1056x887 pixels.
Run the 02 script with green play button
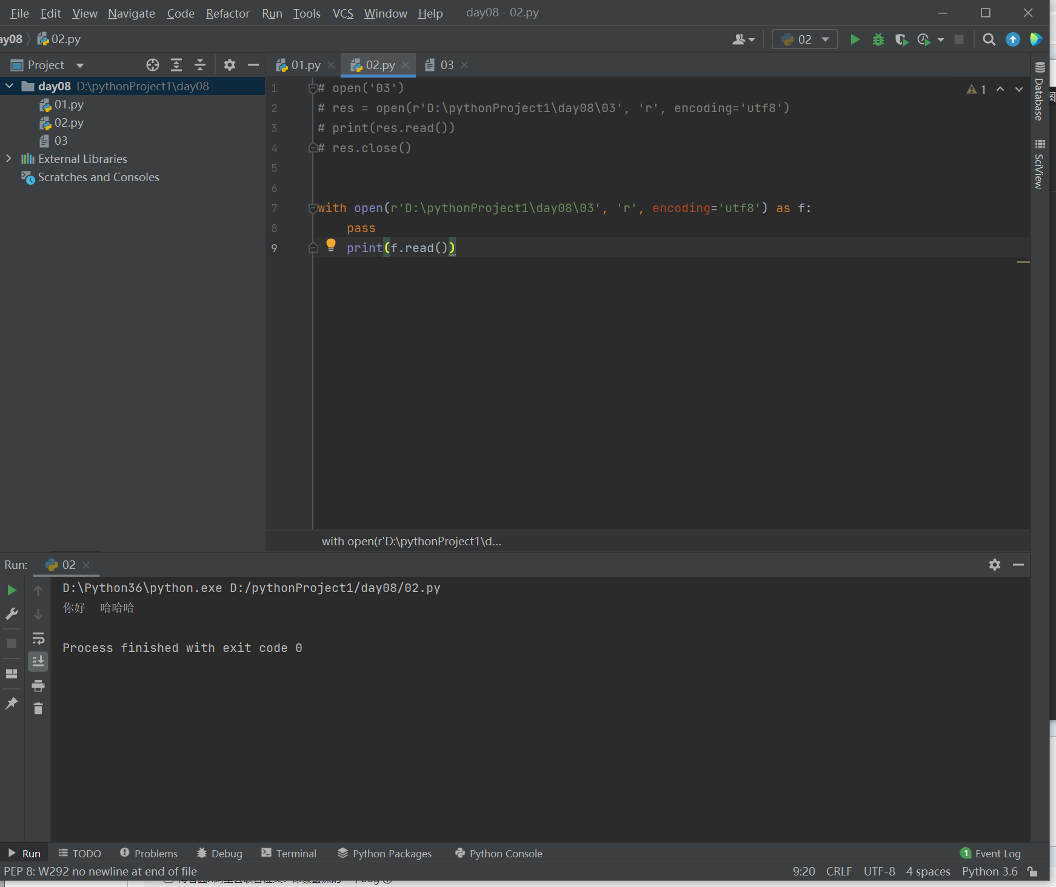[x=855, y=39]
